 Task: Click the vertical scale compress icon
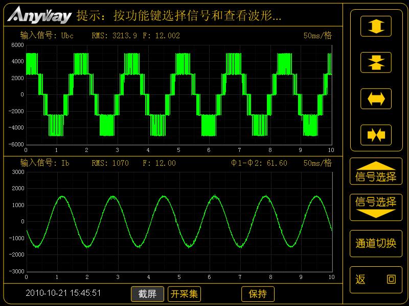click(x=376, y=63)
